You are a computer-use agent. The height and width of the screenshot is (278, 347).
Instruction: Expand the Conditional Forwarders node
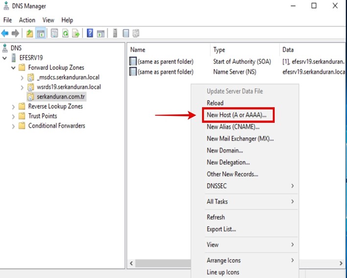pyautogui.click(x=13, y=126)
